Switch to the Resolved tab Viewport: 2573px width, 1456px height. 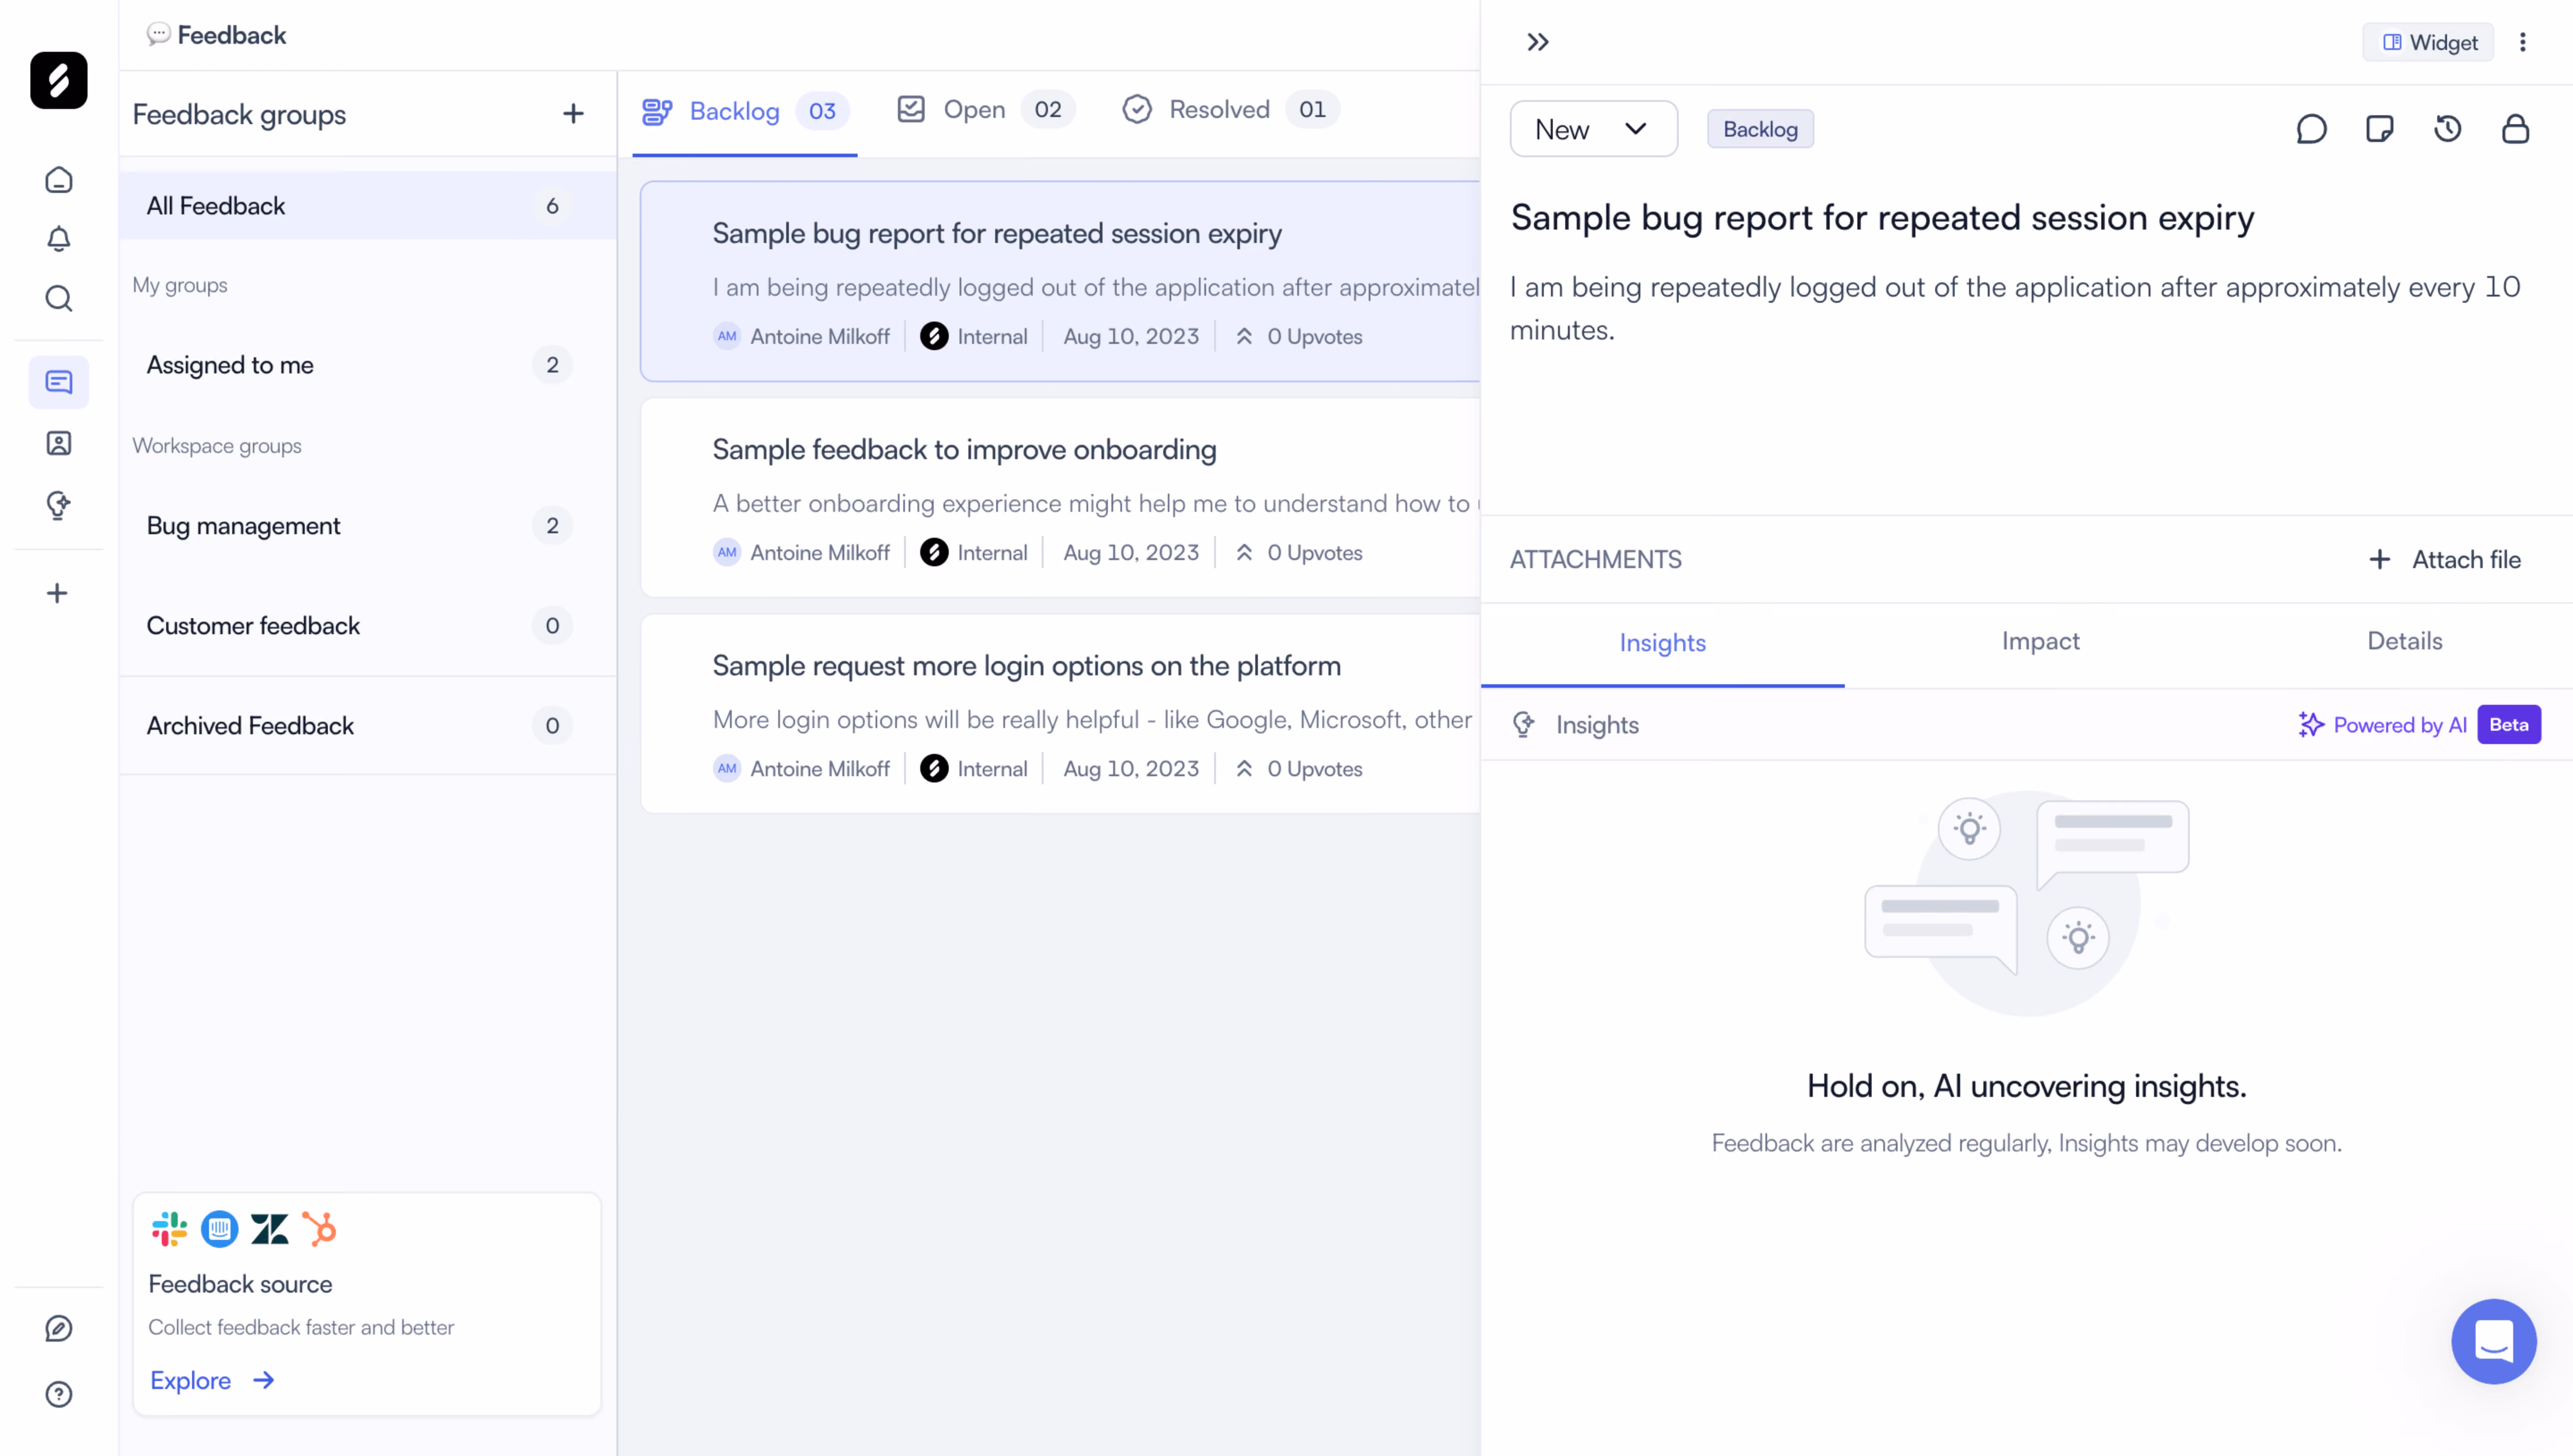click(1230, 109)
